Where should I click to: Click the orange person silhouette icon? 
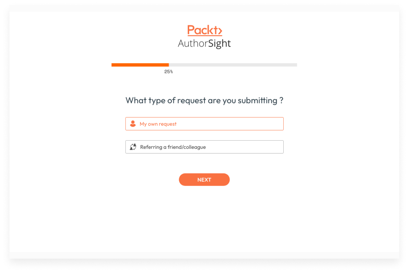(133, 123)
